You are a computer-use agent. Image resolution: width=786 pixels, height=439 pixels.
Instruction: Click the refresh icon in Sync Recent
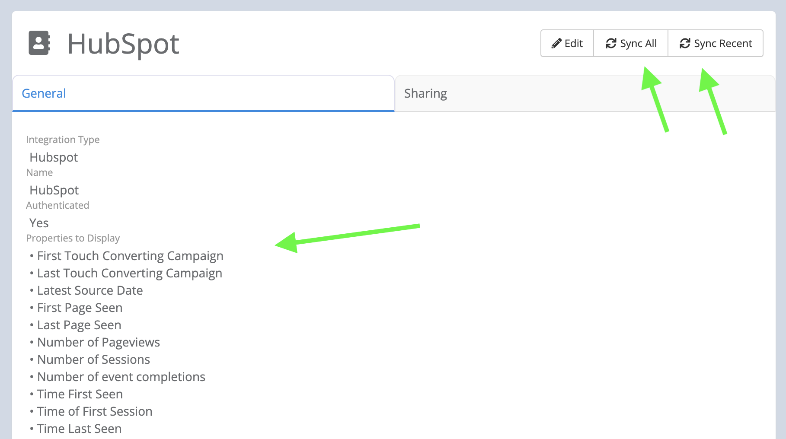click(x=685, y=43)
